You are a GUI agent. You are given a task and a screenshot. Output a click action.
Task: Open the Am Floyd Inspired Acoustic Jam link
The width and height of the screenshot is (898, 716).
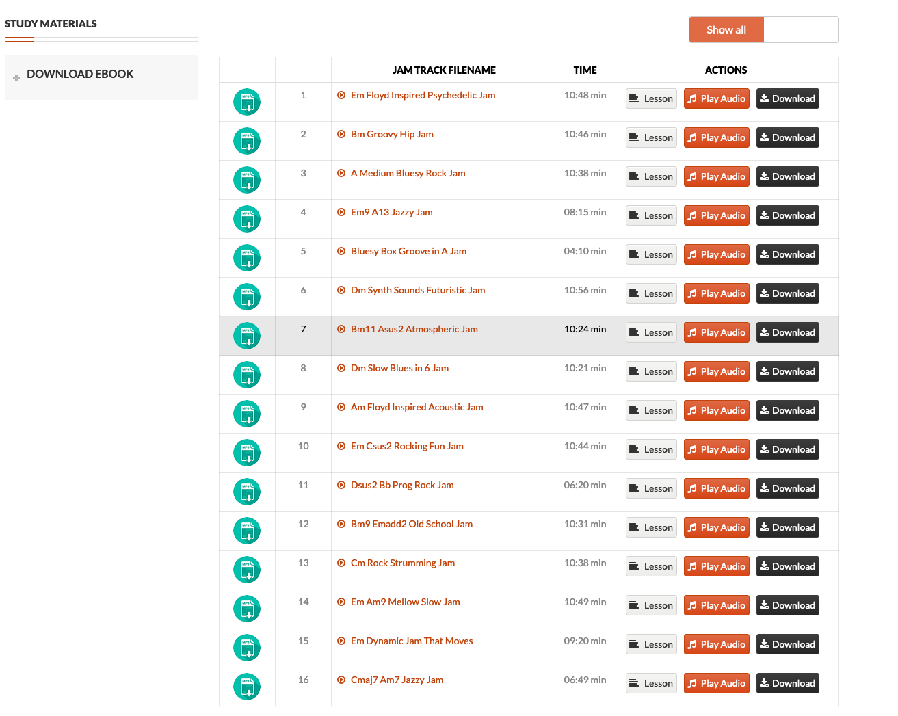pyautogui.click(x=417, y=408)
